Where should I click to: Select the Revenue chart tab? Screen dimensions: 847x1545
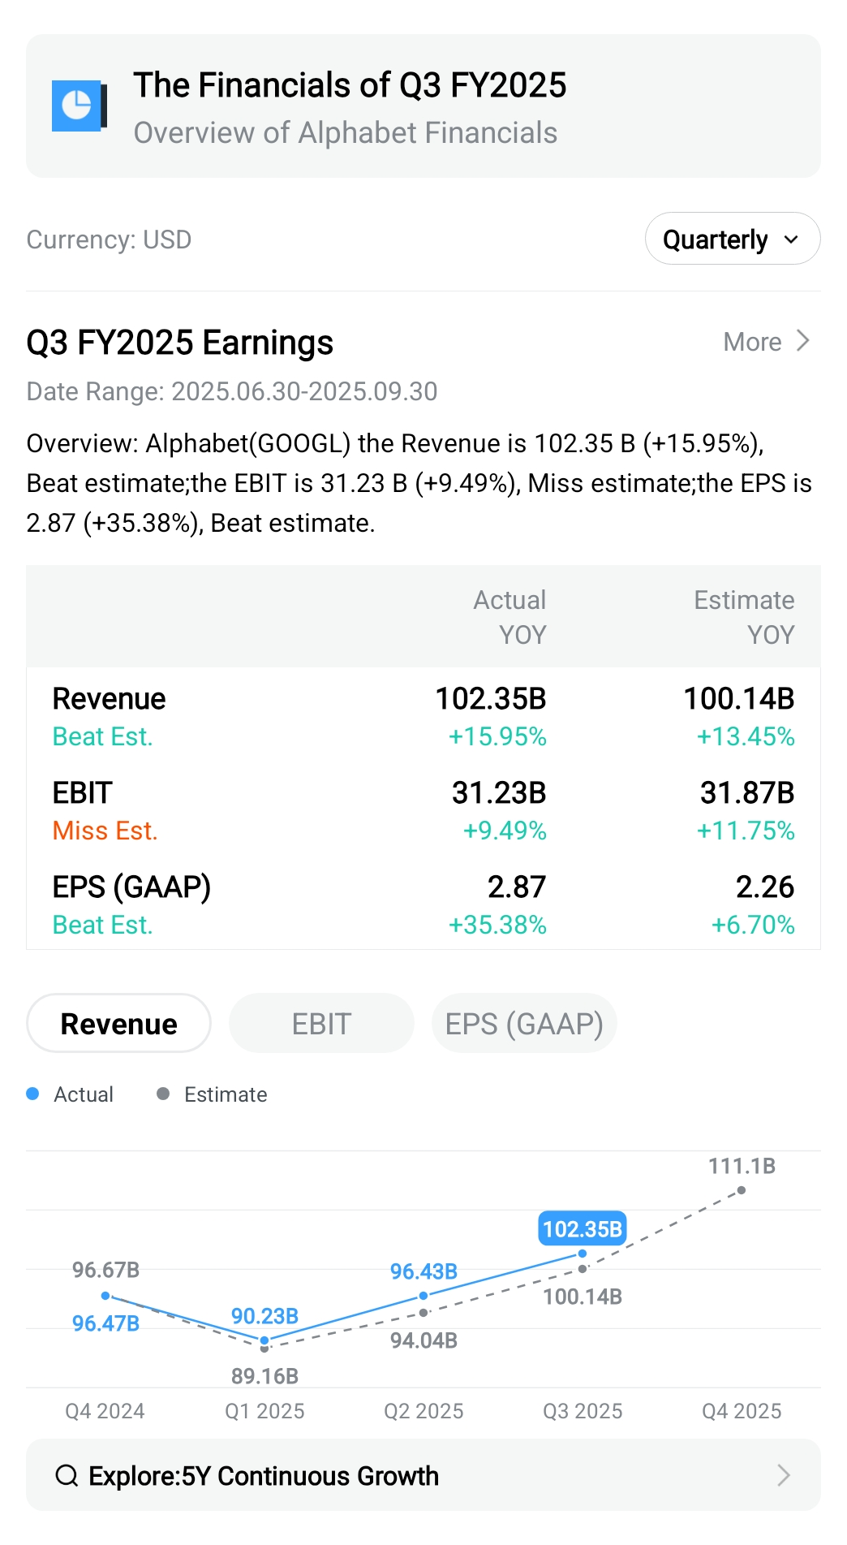(x=119, y=1024)
